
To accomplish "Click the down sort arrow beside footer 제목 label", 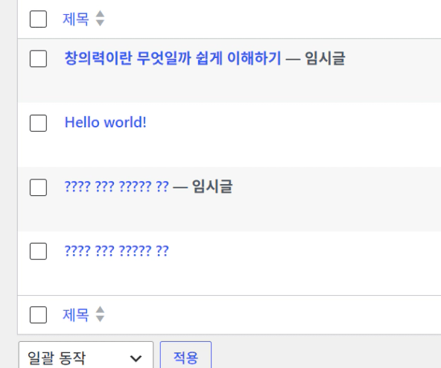I will [100, 319].
